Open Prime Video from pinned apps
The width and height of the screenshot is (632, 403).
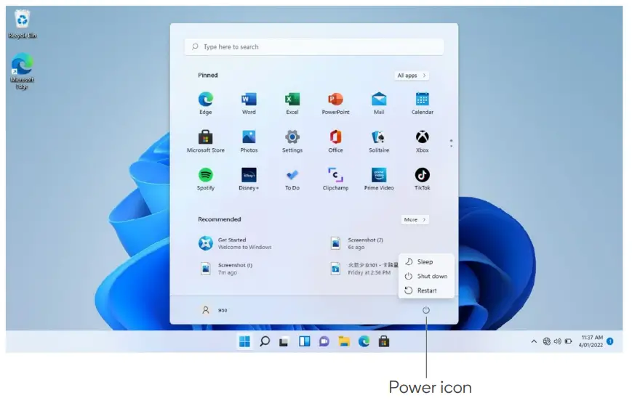tap(379, 179)
